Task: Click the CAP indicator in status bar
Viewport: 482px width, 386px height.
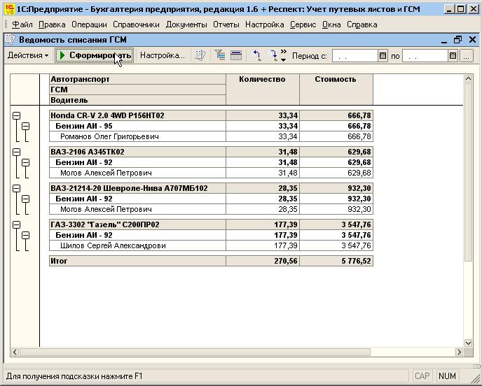Action: pos(422,376)
